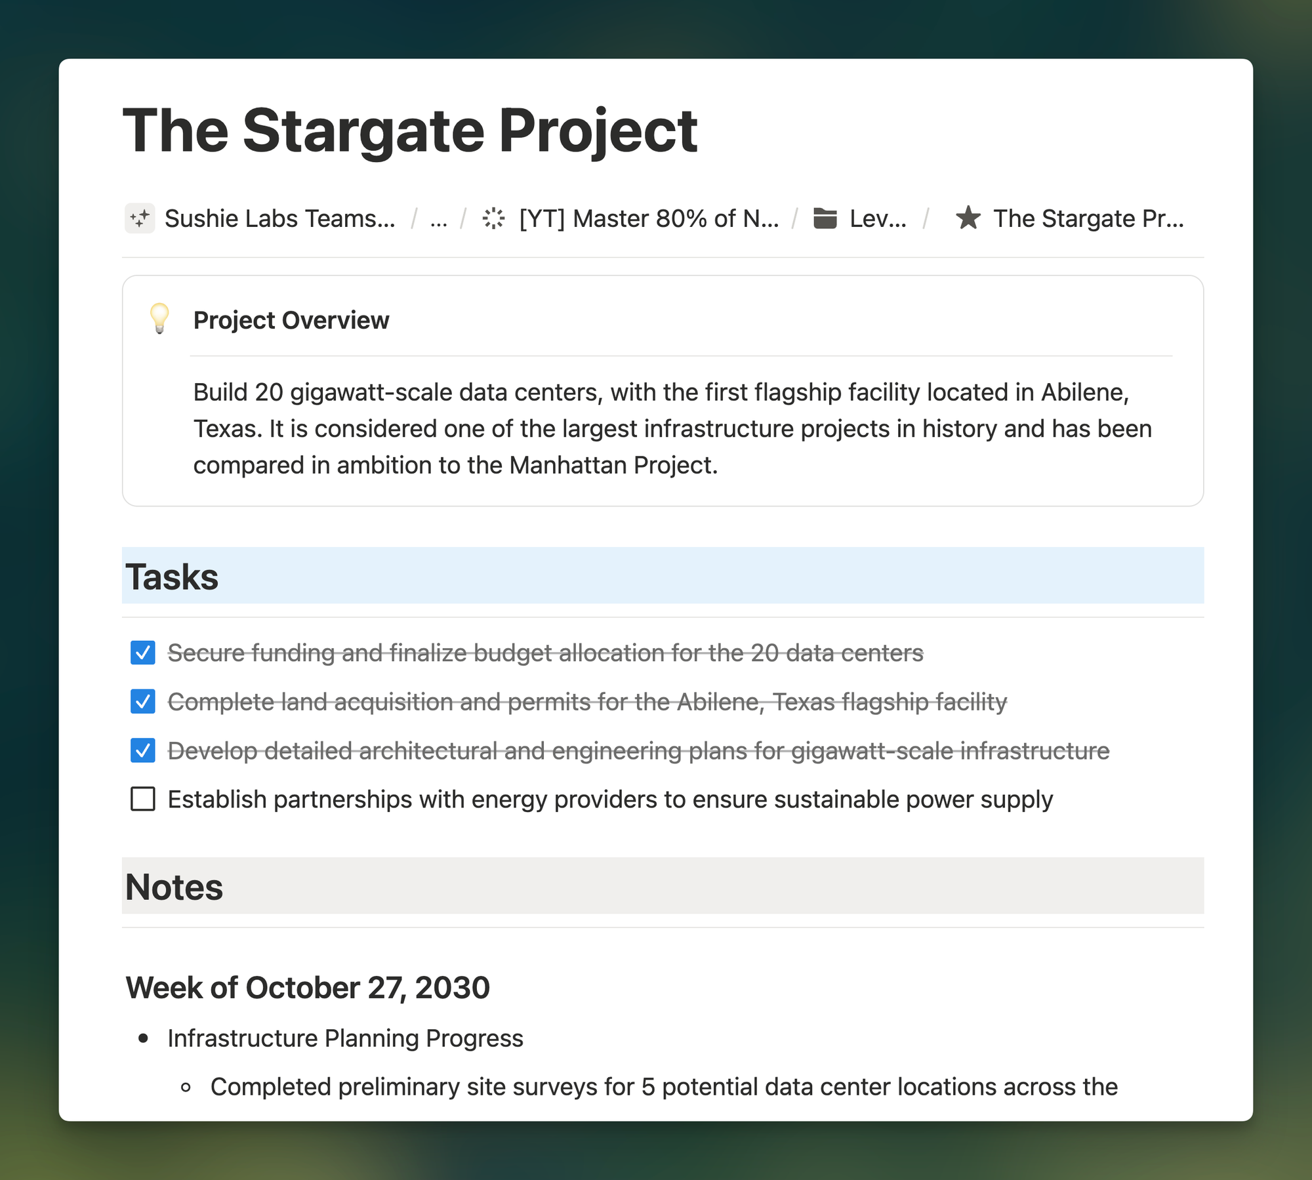Check the Establish partnerships with energy providers box
This screenshot has width=1312, height=1180.
143,799
